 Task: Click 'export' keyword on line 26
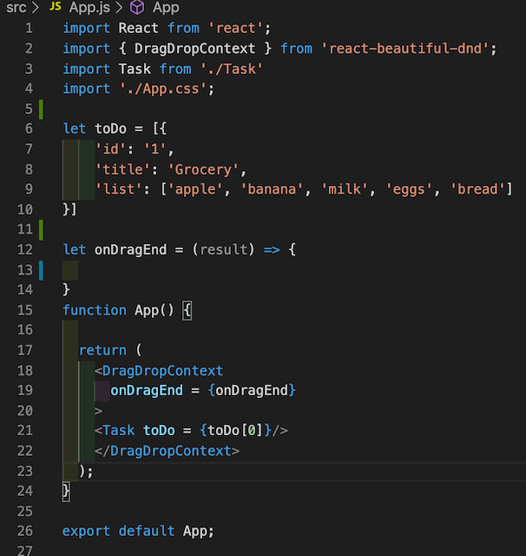tap(86, 531)
